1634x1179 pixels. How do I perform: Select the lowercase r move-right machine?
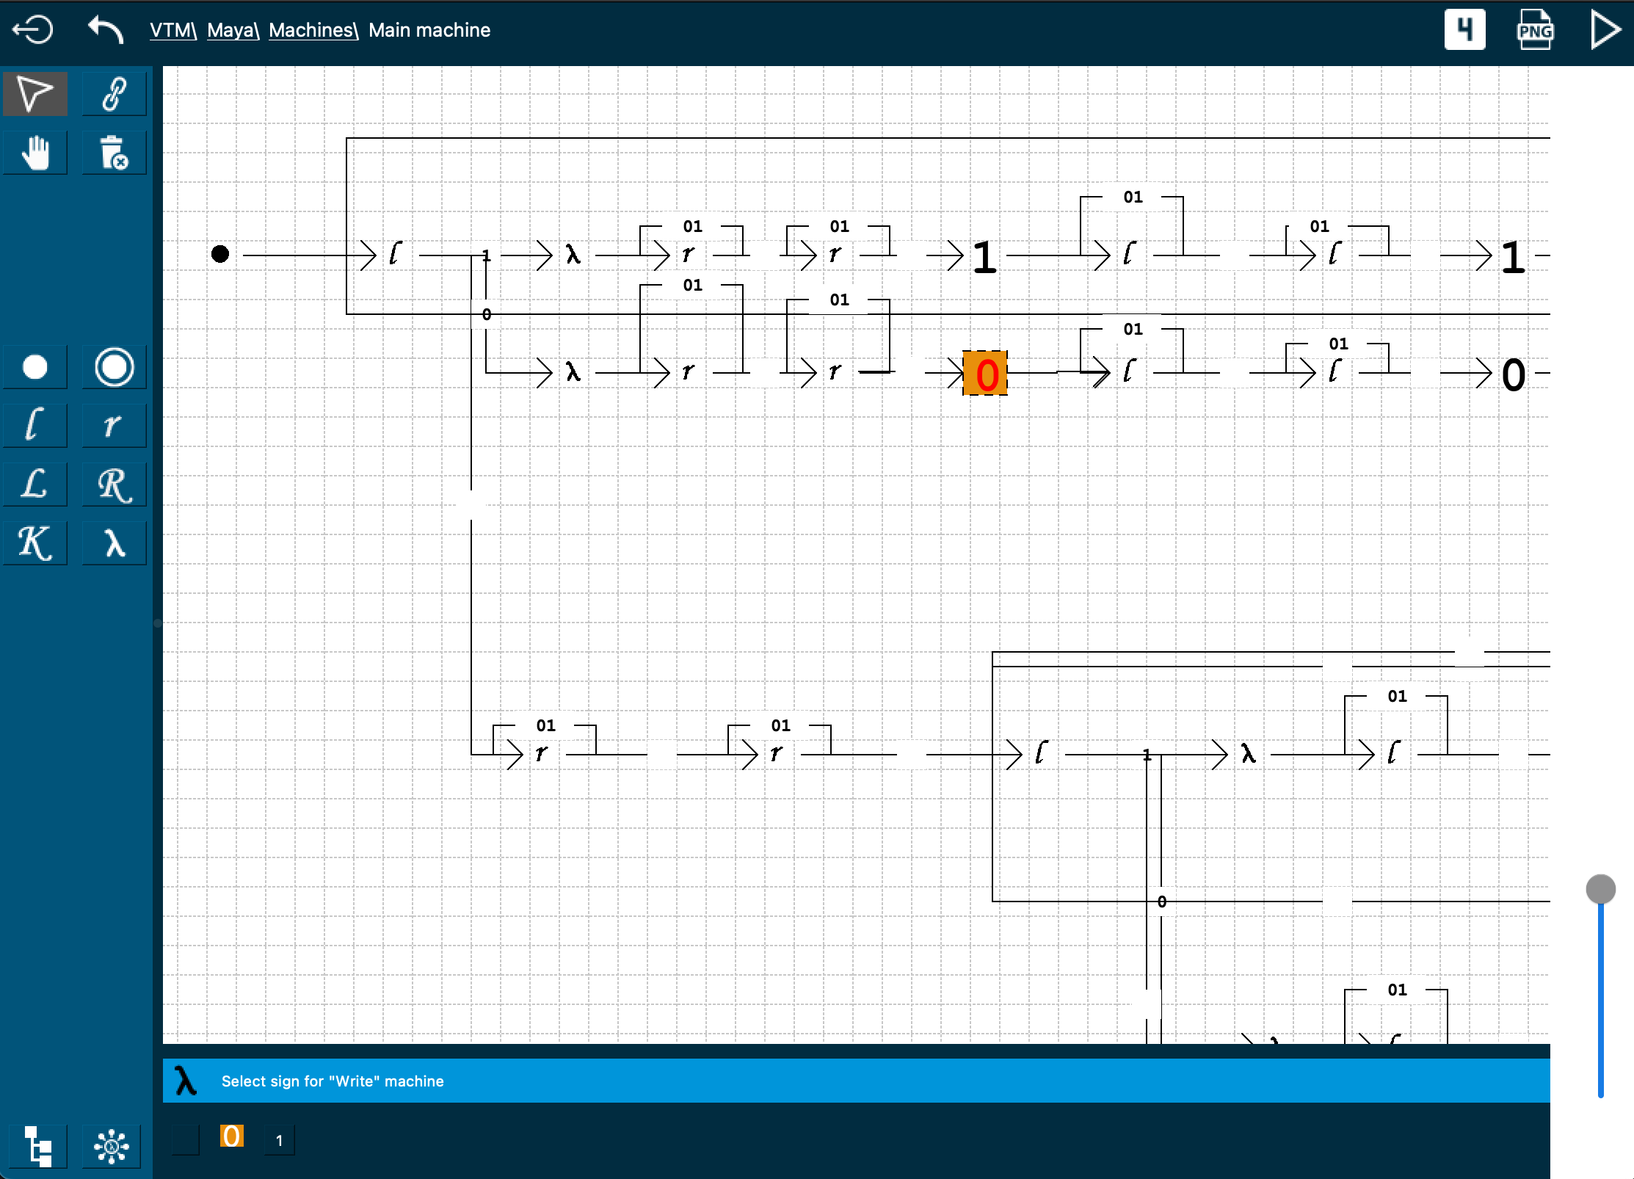point(114,426)
